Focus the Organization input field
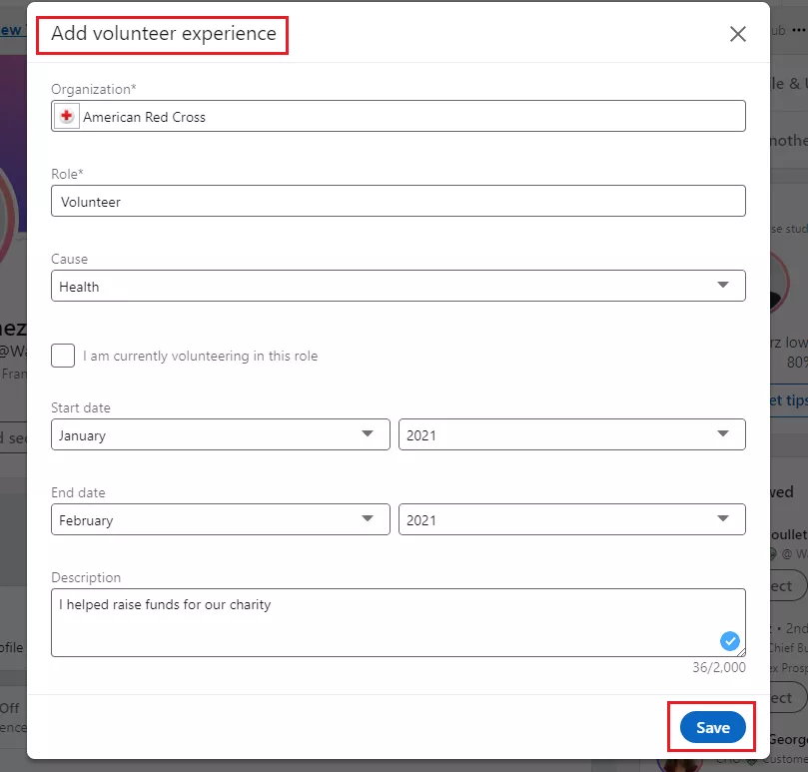This screenshot has height=772, width=808. click(x=409, y=117)
